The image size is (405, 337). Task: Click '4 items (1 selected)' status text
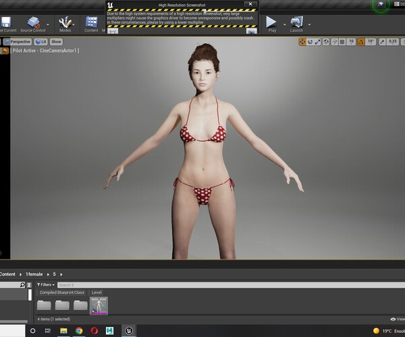(x=54, y=319)
